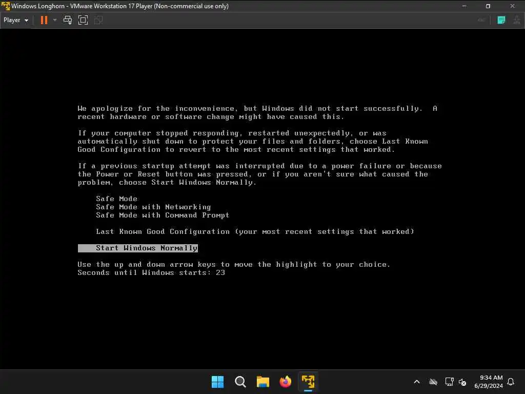Select Safe Mode with Command Prompt
The image size is (525, 394).
163,215
